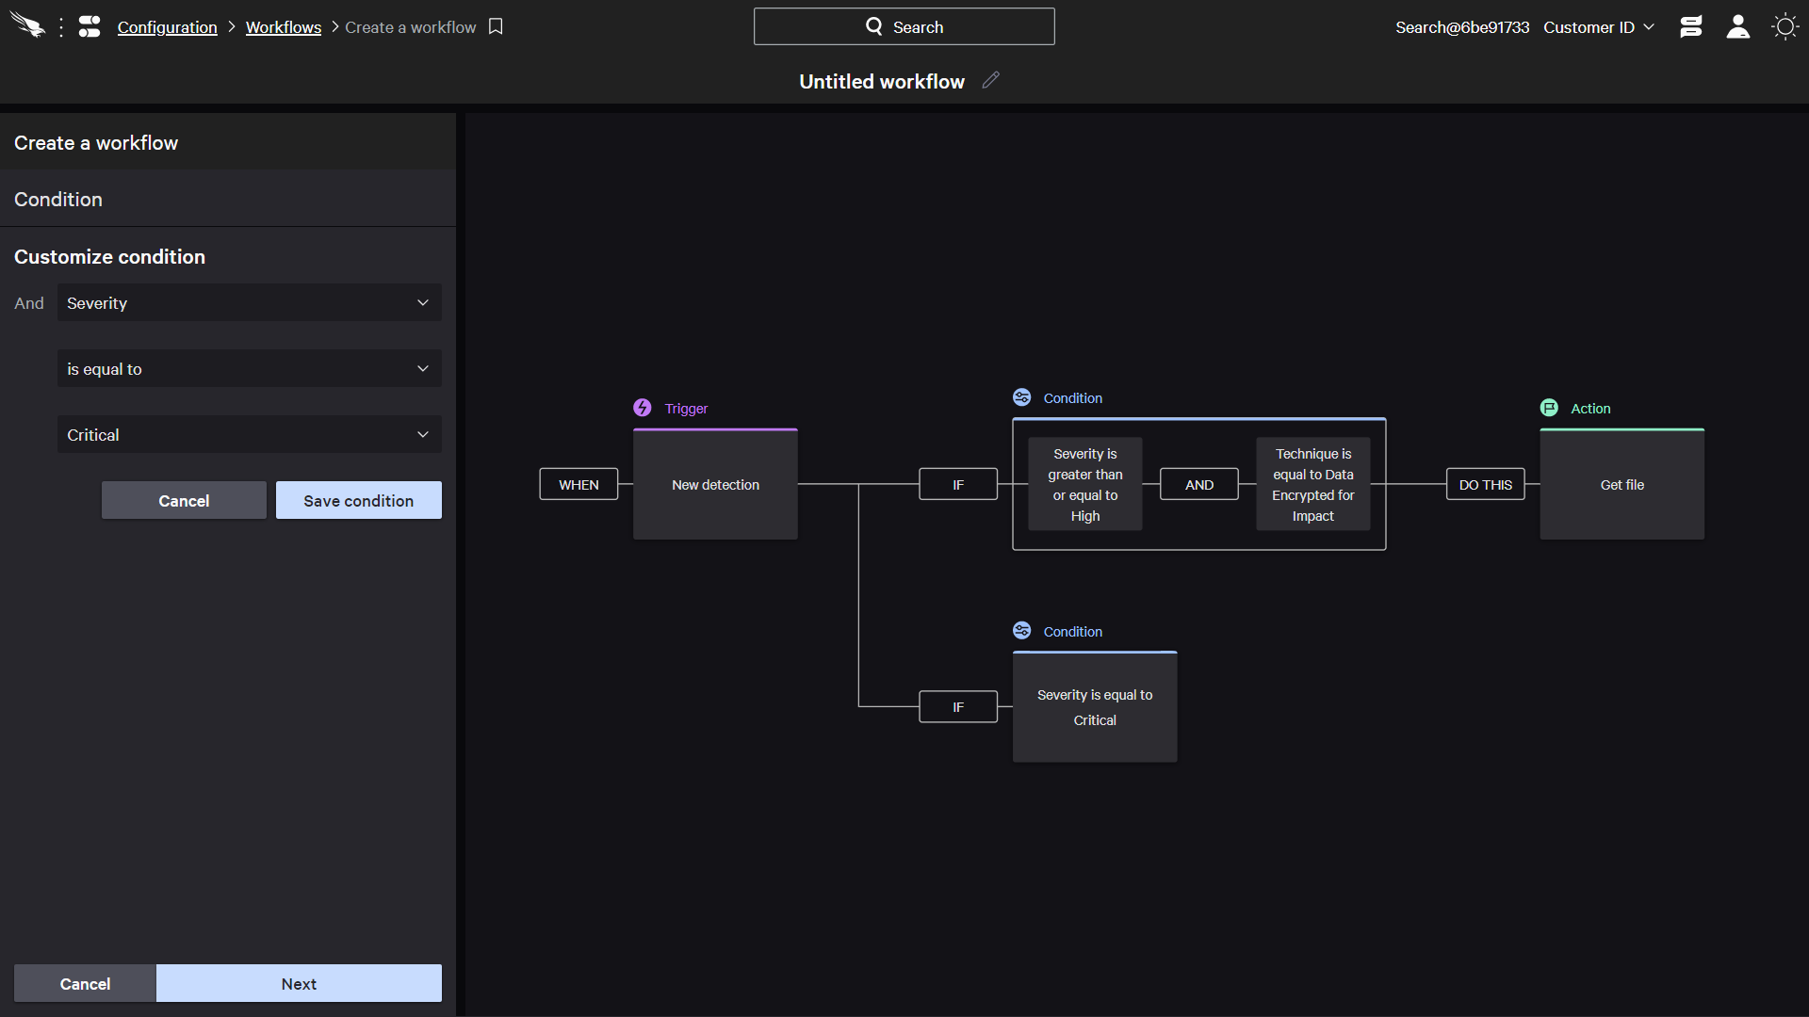Click the notifications bell icon
This screenshot has width=1809, height=1017.
click(1691, 26)
